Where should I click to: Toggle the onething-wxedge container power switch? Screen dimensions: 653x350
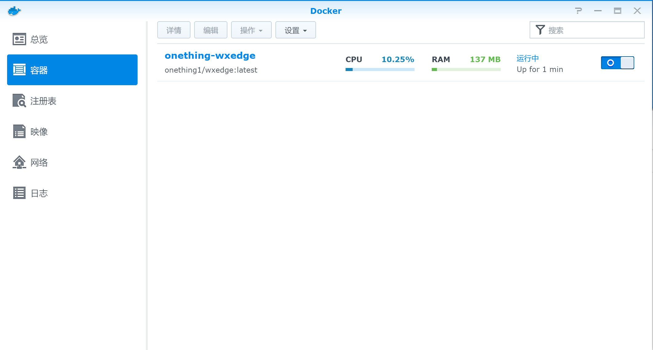click(617, 63)
